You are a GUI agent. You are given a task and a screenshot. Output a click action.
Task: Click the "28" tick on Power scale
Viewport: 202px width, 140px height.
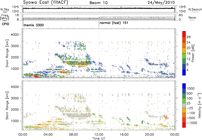tap(188, 37)
